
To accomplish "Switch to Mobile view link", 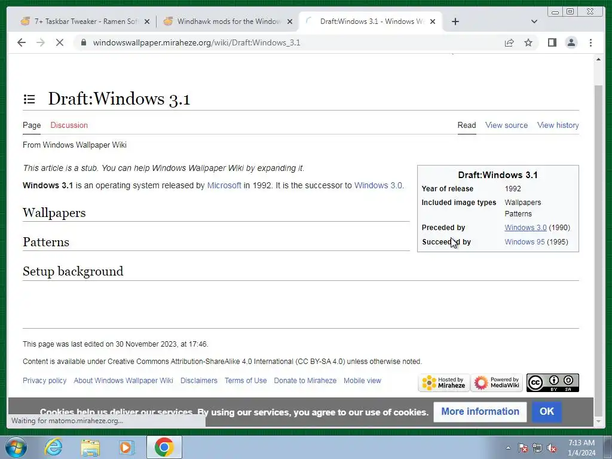I will pyautogui.click(x=362, y=381).
